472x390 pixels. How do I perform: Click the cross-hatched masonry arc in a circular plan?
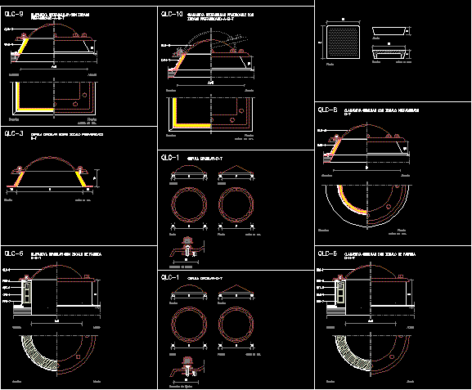[39, 352]
